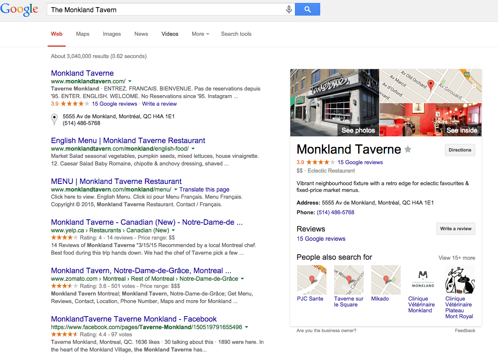
Task: Open the News tab
Action: [x=141, y=34]
